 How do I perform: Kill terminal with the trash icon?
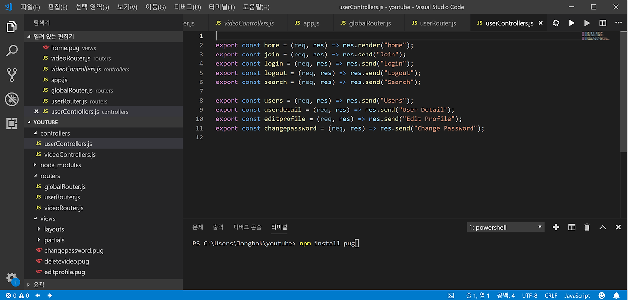pos(587,227)
